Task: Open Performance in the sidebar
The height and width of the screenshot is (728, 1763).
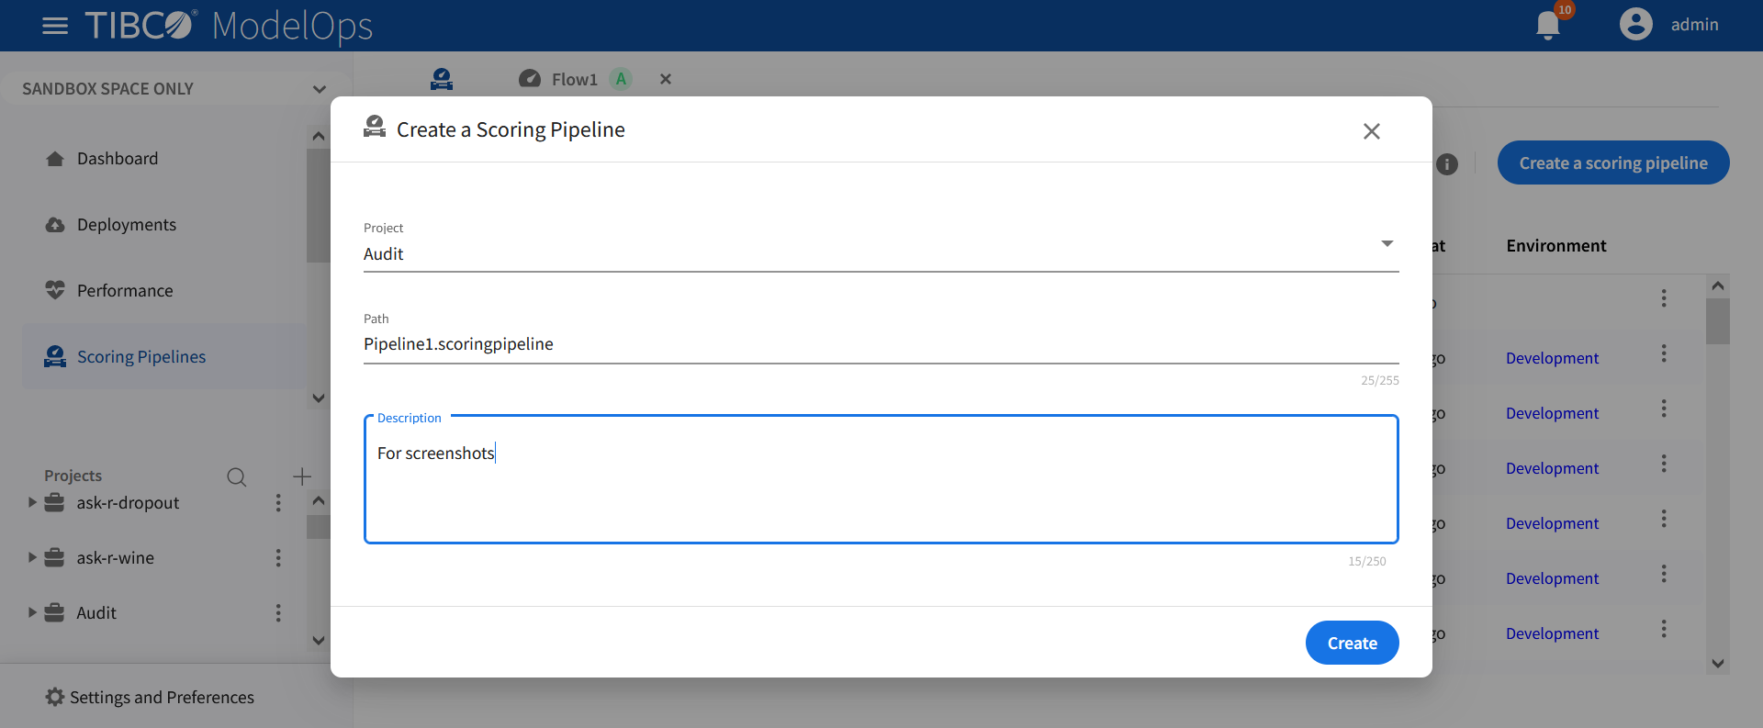Action: point(125,291)
